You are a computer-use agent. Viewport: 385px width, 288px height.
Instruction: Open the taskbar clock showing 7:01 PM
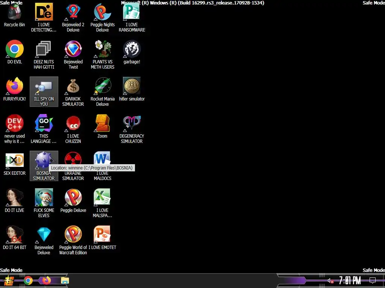click(x=350, y=280)
